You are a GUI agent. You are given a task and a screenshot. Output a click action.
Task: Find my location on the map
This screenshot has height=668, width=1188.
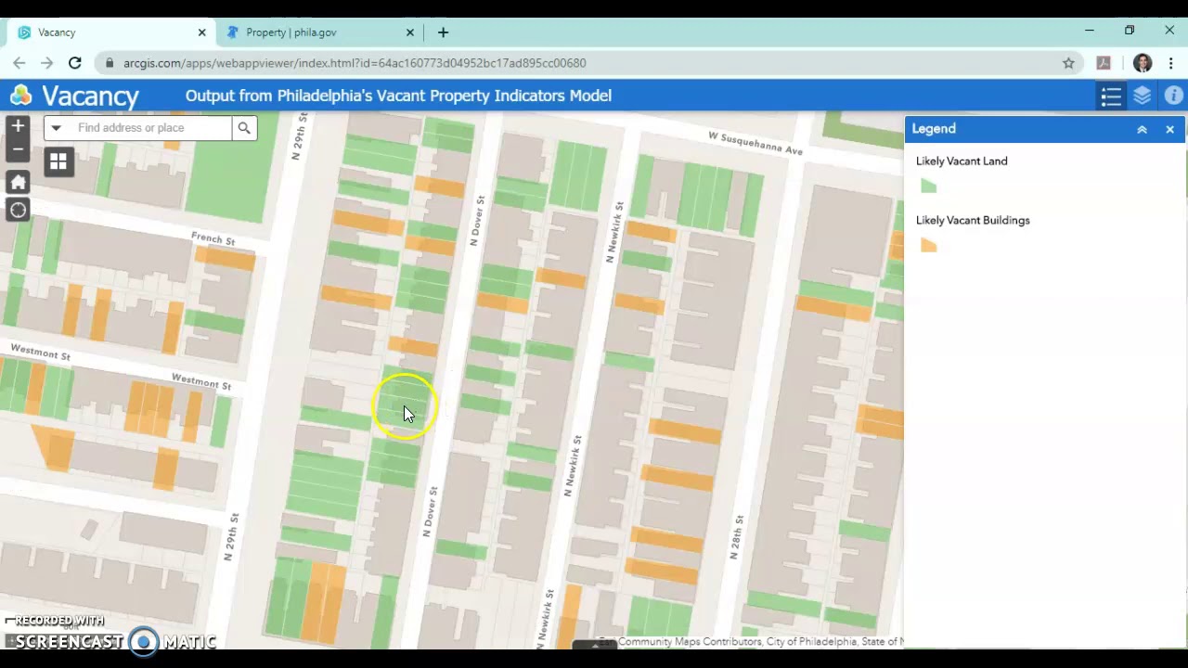coord(18,210)
